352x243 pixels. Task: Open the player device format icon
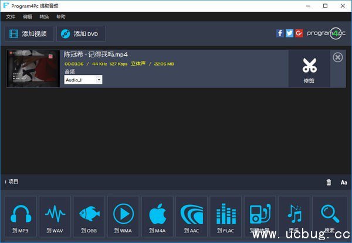[260, 217]
